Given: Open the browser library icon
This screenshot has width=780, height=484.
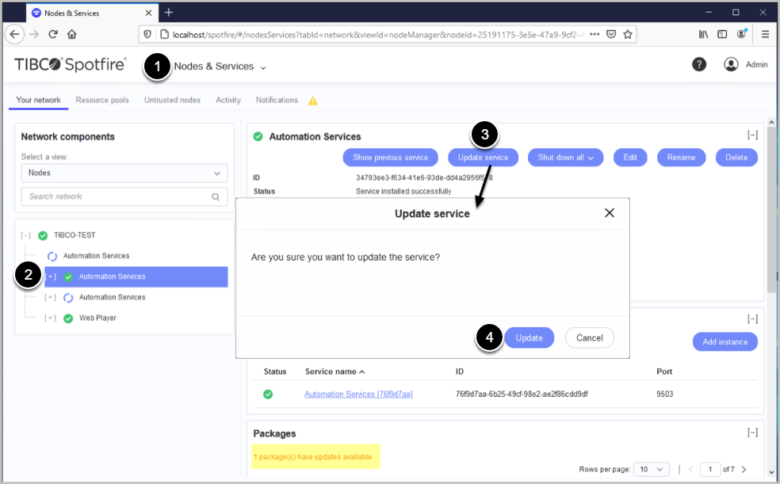Looking at the screenshot, I should pos(703,34).
